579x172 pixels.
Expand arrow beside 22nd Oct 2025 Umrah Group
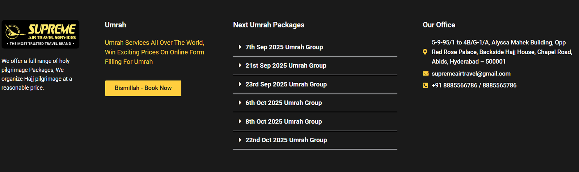(x=240, y=140)
